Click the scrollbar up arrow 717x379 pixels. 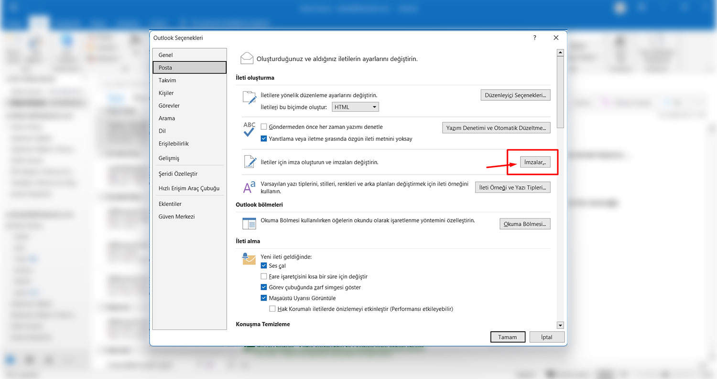[x=560, y=53]
